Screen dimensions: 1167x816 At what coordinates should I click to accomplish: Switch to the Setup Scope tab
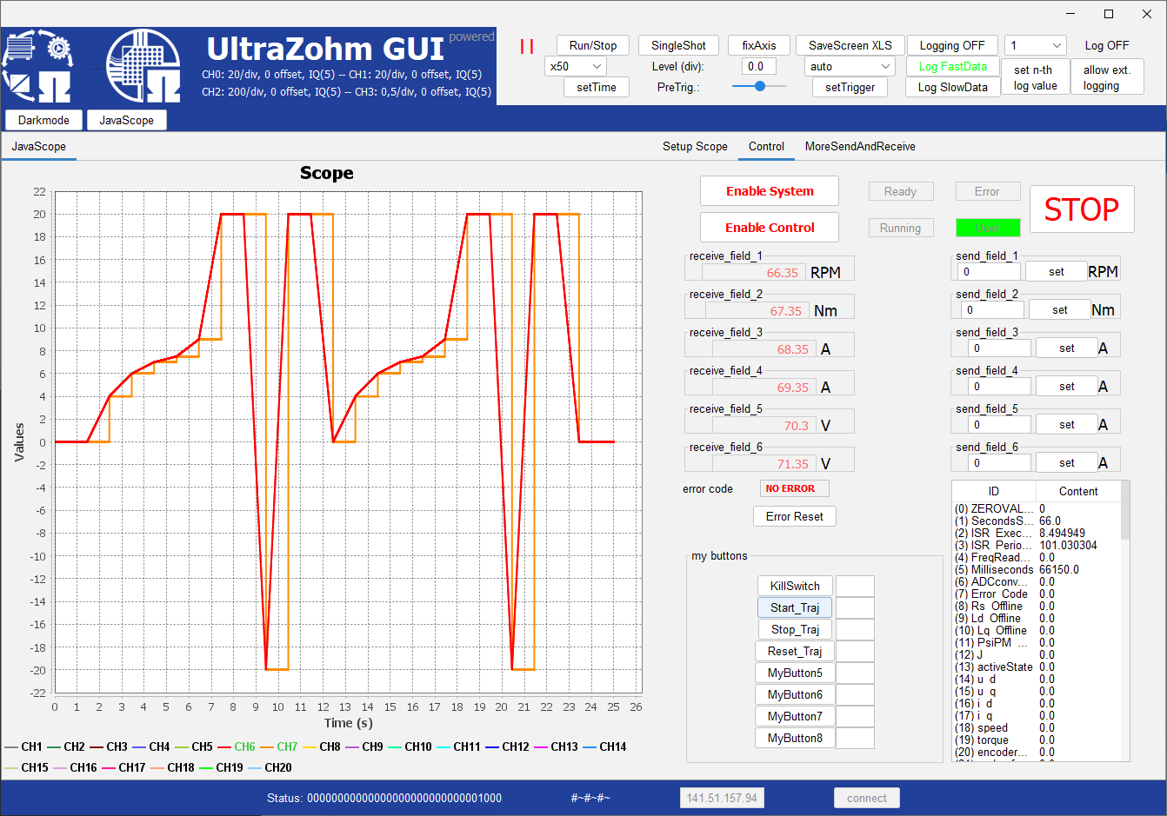coord(695,146)
